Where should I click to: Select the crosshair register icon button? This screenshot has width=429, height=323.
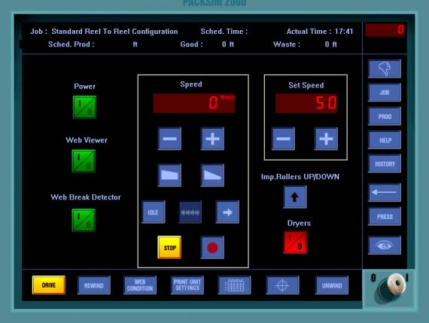[x=282, y=285]
